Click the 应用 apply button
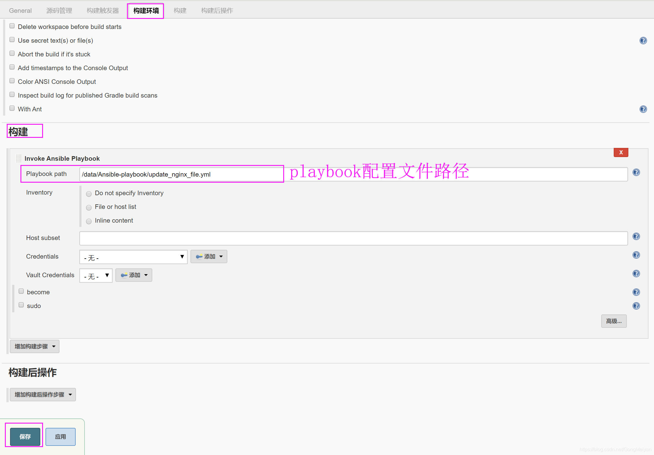654x455 pixels. (x=60, y=437)
